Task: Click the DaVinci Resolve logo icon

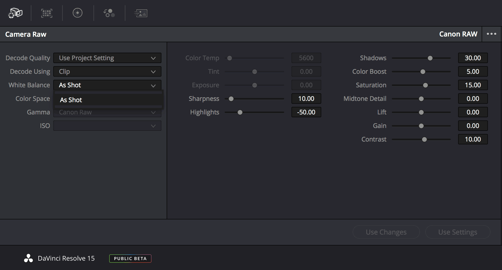Action: 28,258
